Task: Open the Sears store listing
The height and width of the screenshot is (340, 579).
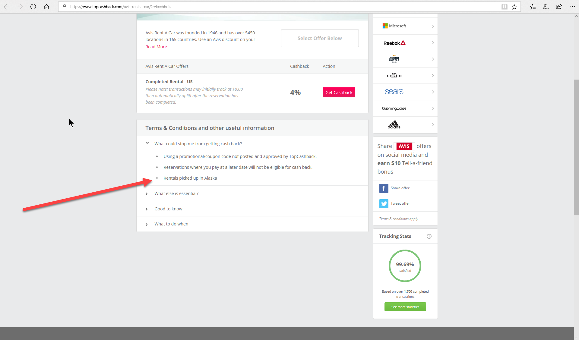Action: click(x=405, y=92)
